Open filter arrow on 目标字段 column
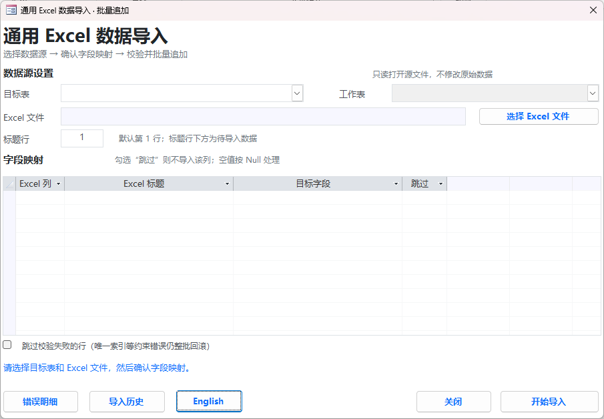 coord(396,184)
